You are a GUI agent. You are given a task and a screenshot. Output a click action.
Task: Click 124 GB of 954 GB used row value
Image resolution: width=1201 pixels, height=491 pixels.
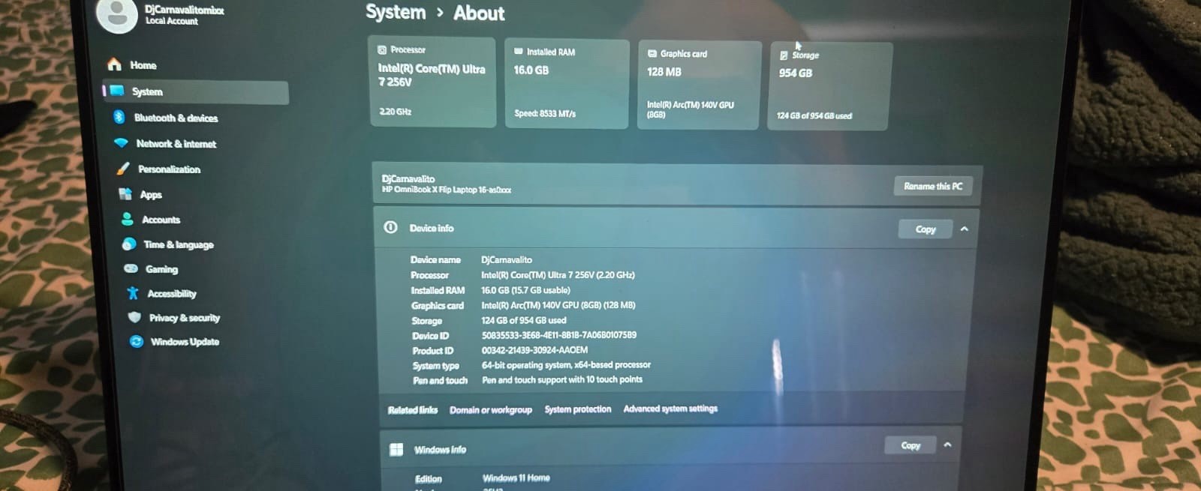pos(524,320)
